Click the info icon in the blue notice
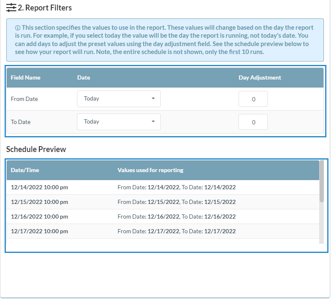The image size is (331, 299). coord(18,28)
